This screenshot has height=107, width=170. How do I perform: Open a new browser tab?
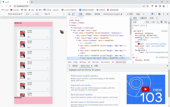coord(32,2)
